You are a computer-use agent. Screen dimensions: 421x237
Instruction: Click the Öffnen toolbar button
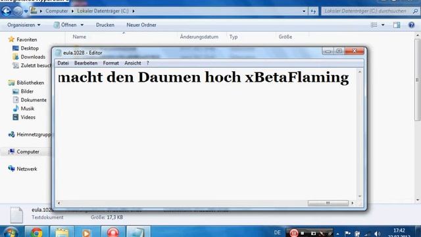[x=65, y=25]
